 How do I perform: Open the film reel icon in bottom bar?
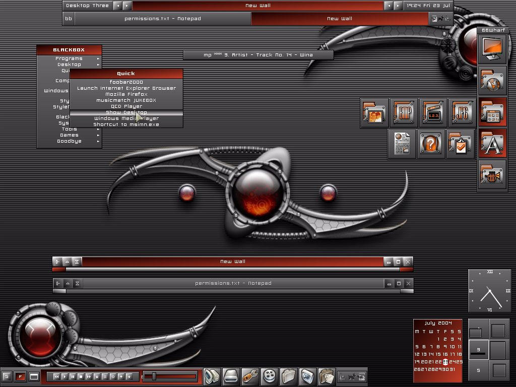[x=270, y=376]
